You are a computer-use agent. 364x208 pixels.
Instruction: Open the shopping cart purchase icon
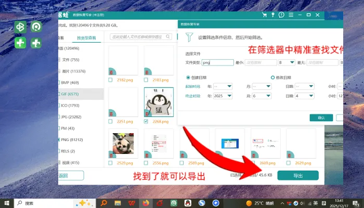(x=264, y=15)
